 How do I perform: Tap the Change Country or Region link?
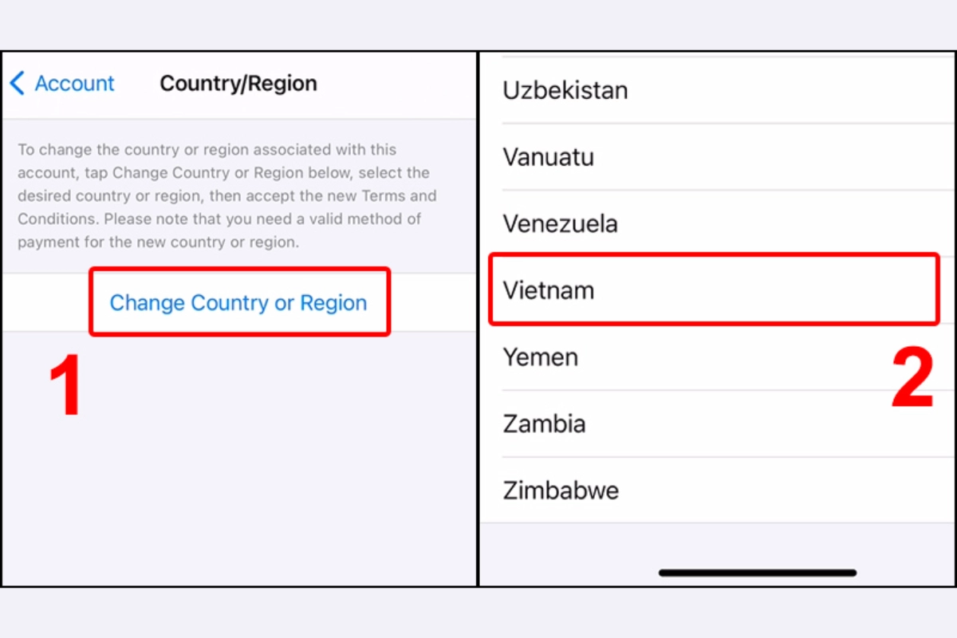click(238, 303)
